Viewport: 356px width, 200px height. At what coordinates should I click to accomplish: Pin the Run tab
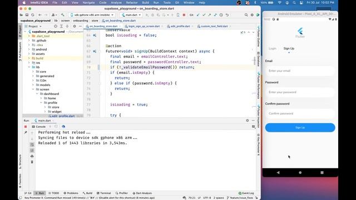point(26,132)
